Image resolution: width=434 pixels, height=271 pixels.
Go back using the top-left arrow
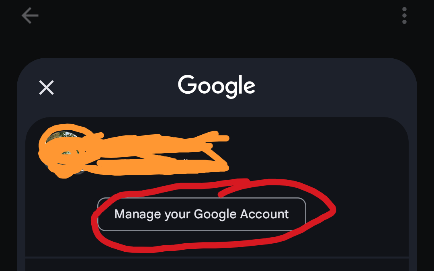tap(30, 16)
